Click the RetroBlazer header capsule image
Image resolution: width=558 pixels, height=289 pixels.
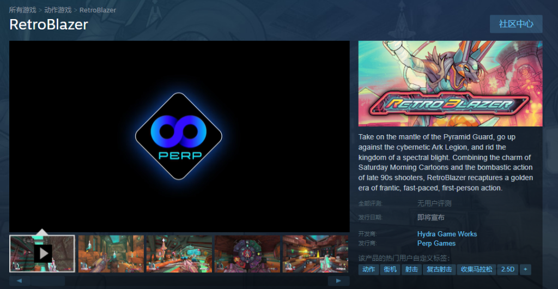pos(450,83)
